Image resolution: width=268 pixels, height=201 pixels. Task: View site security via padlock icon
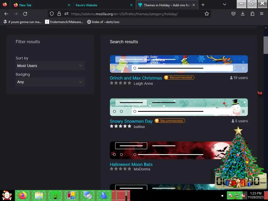pyautogui.click(x=59, y=14)
